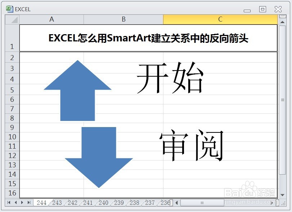Image resolution: width=292 pixels, height=212 pixels.
Task: Minimize the Excel window
Action: (247, 10)
